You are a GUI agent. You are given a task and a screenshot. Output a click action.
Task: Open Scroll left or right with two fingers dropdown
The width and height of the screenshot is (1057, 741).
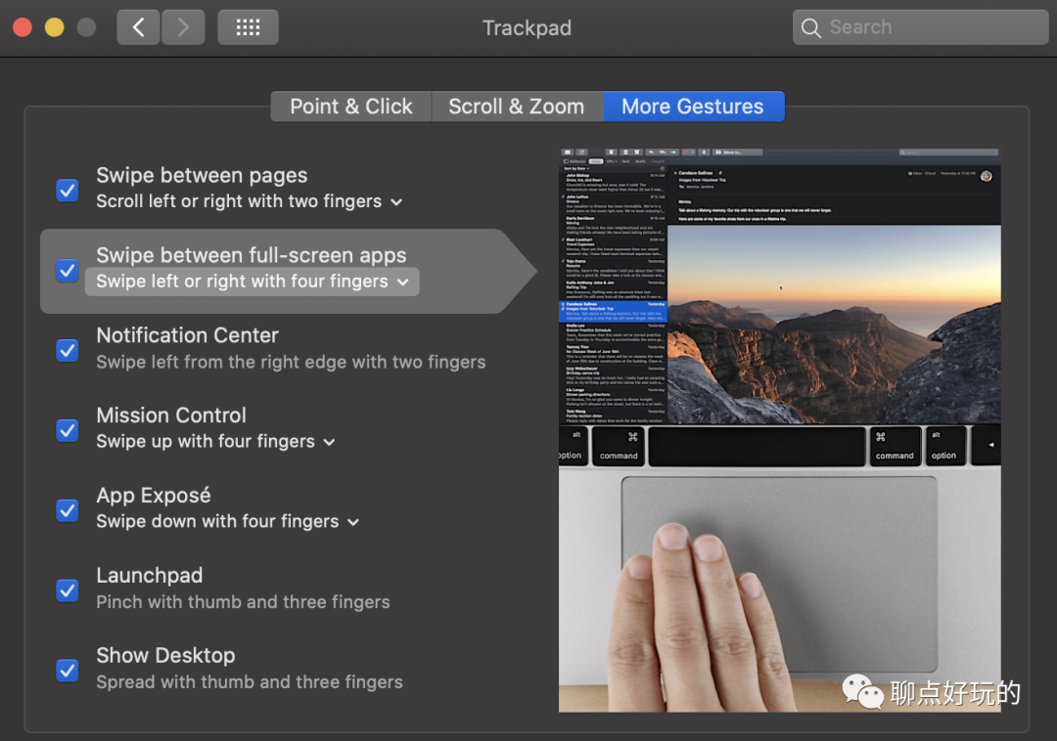250,201
